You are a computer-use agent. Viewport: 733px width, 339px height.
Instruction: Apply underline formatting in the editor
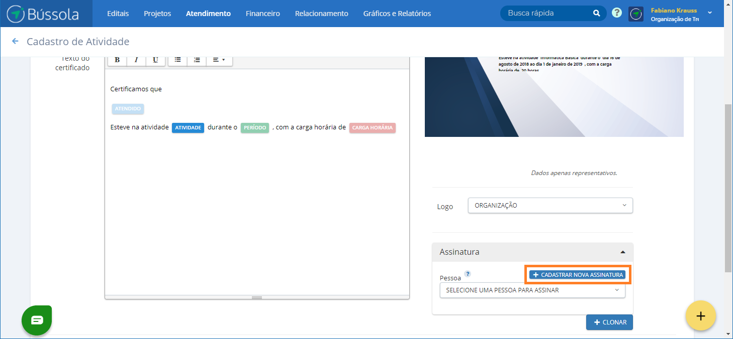coord(155,60)
